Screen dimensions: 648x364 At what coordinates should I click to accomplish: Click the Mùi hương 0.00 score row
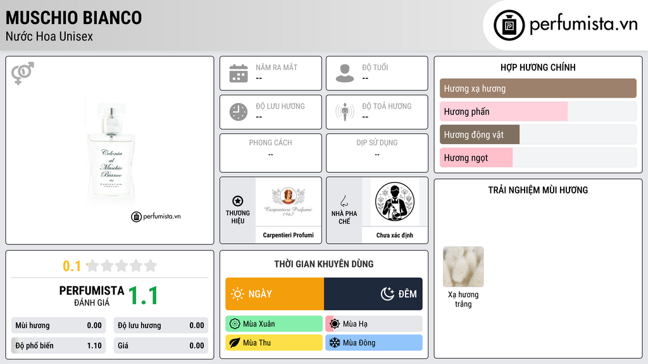pyautogui.click(x=59, y=325)
